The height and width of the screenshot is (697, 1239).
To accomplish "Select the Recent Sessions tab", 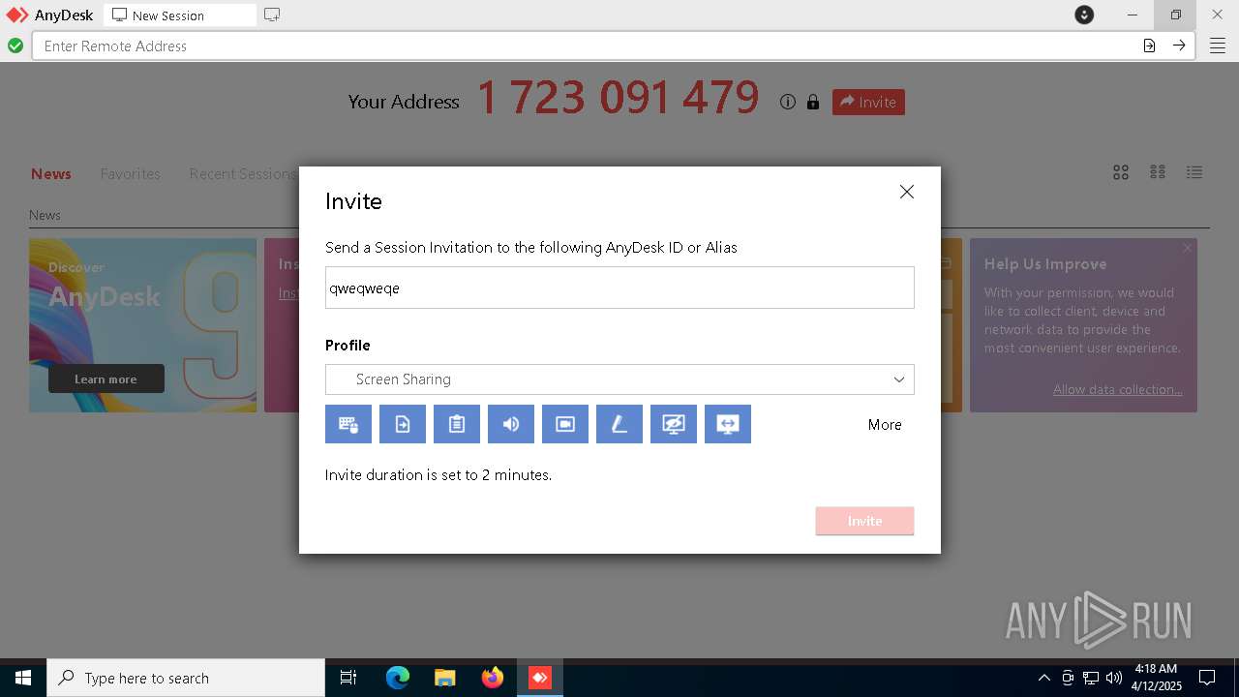I will pos(243,174).
